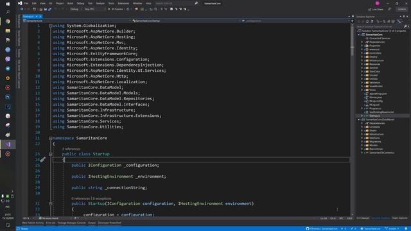This screenshot has width=411, height=231.
Task: Open the SamaritanCore.Startup type navigation dropdown
Action: [187, 21]
